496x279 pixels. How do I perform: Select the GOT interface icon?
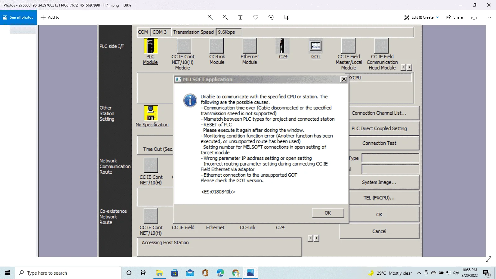pos(316,46)
